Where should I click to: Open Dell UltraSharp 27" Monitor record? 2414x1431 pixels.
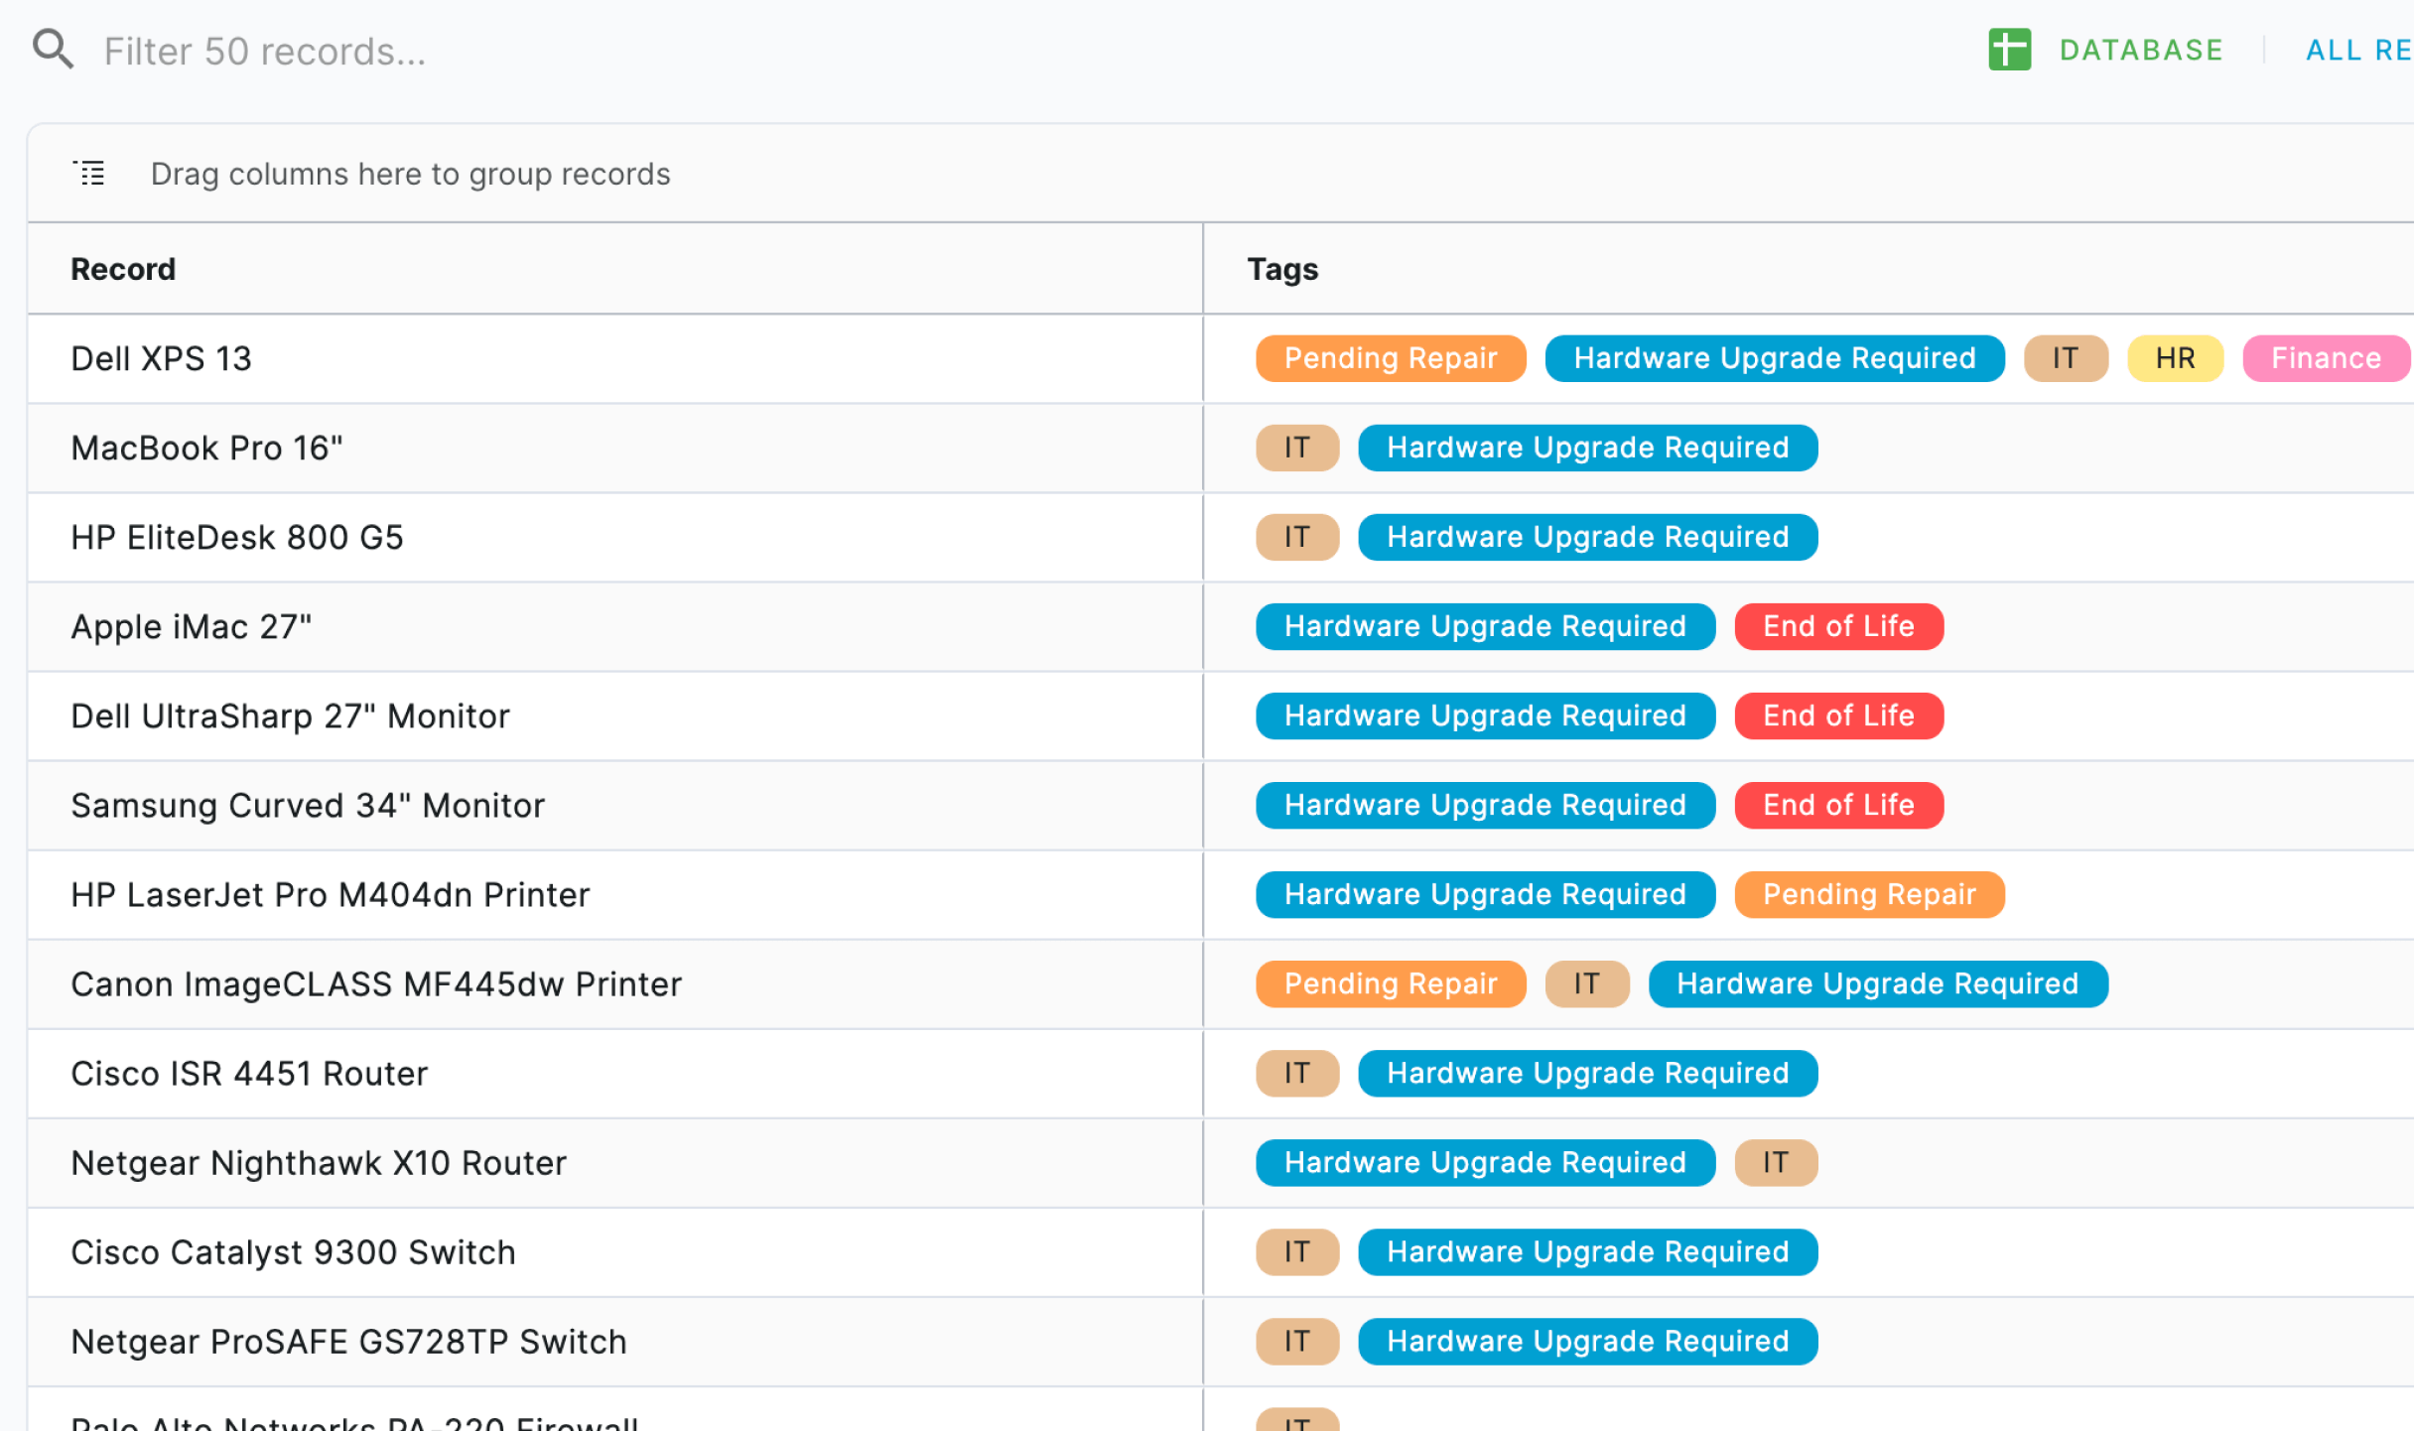pos(290,715)
